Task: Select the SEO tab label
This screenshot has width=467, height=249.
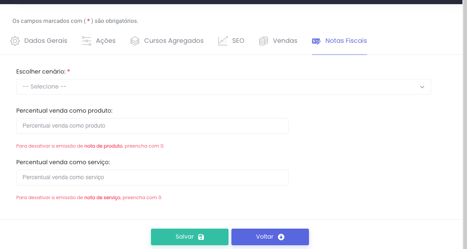Action: coord(238,41)
